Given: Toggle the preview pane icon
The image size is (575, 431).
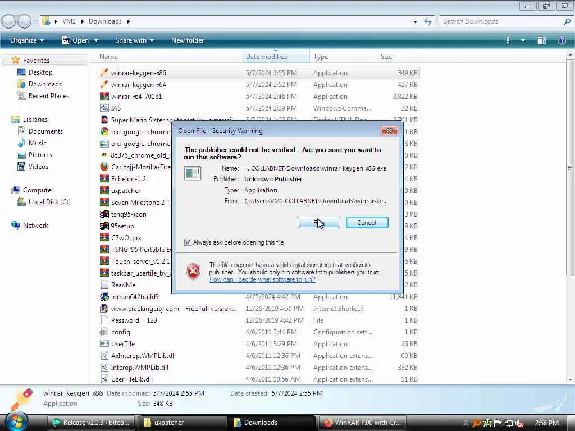Looking at the screenshot, I should click(x=542, y=40).
